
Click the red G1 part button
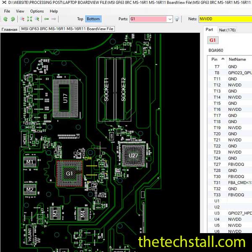pos(213,40)
